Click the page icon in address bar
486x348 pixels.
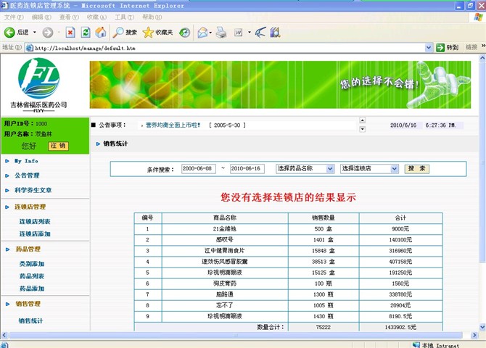coord(30,48)
